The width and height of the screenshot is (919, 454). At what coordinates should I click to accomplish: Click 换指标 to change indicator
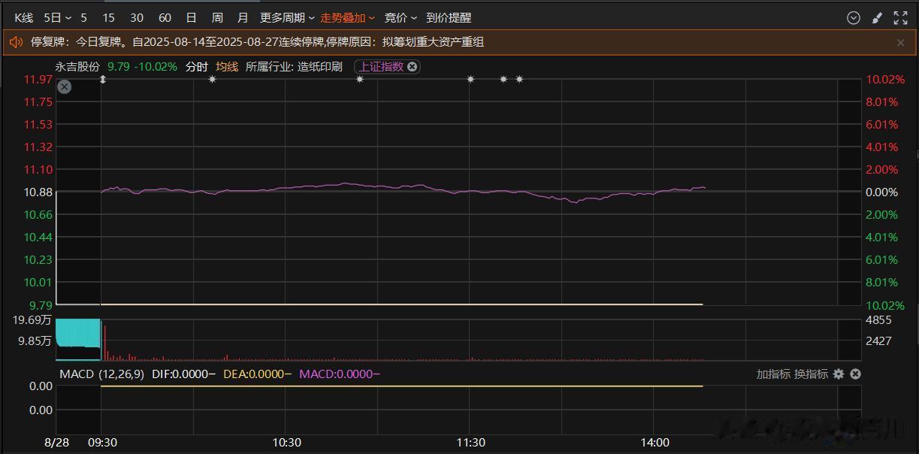coord(811,374)
